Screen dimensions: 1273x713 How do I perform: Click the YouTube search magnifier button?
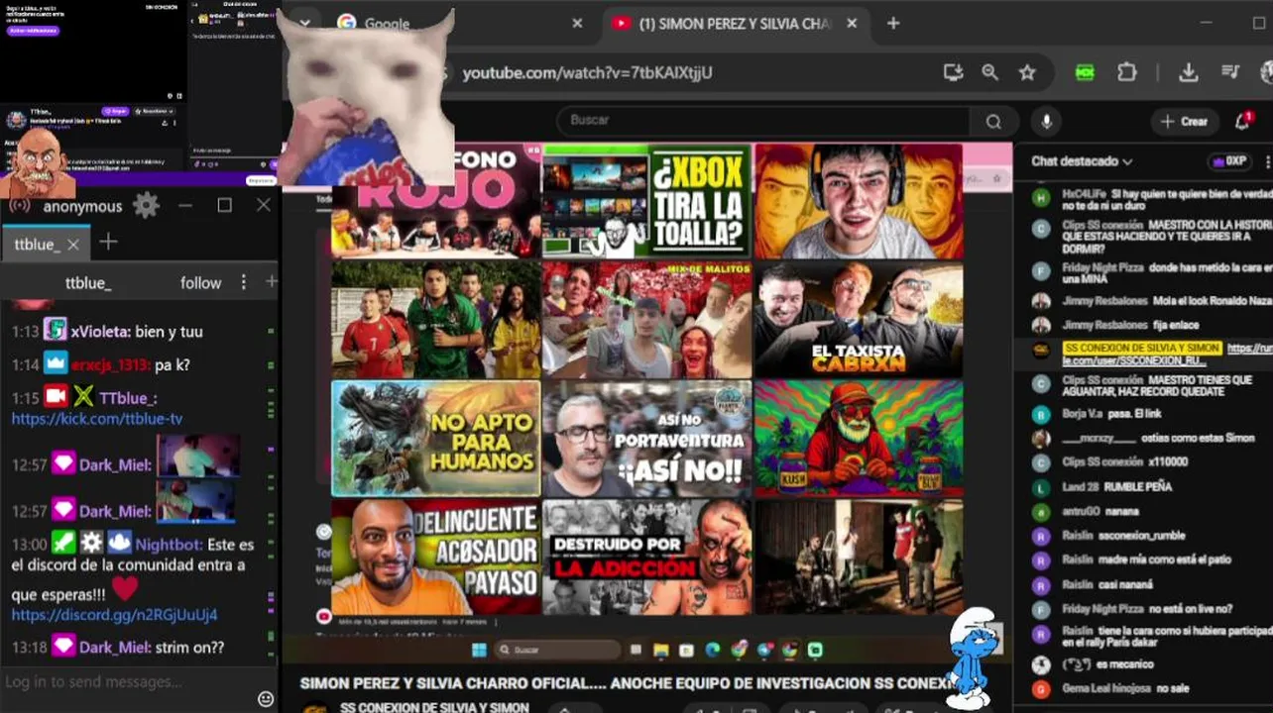pos(992,121)
